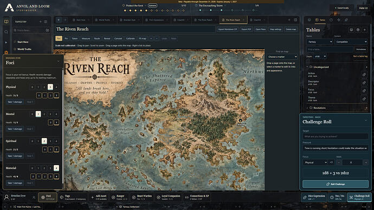Set Physical focus to 0
This screenshot has width=374, height=210.
coord(32,87)
